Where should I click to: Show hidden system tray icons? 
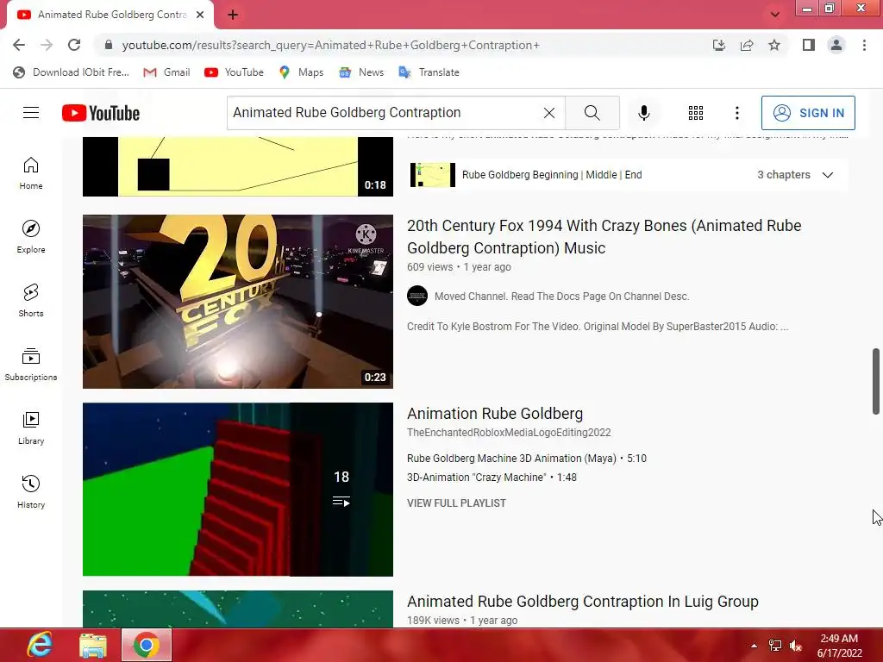click(x=754, y=646)
